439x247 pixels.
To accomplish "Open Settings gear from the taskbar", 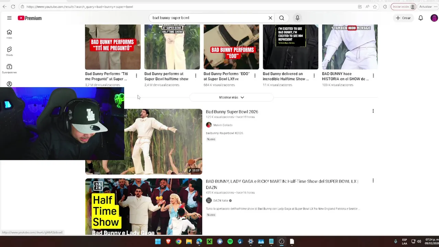I will pos(251,242).
